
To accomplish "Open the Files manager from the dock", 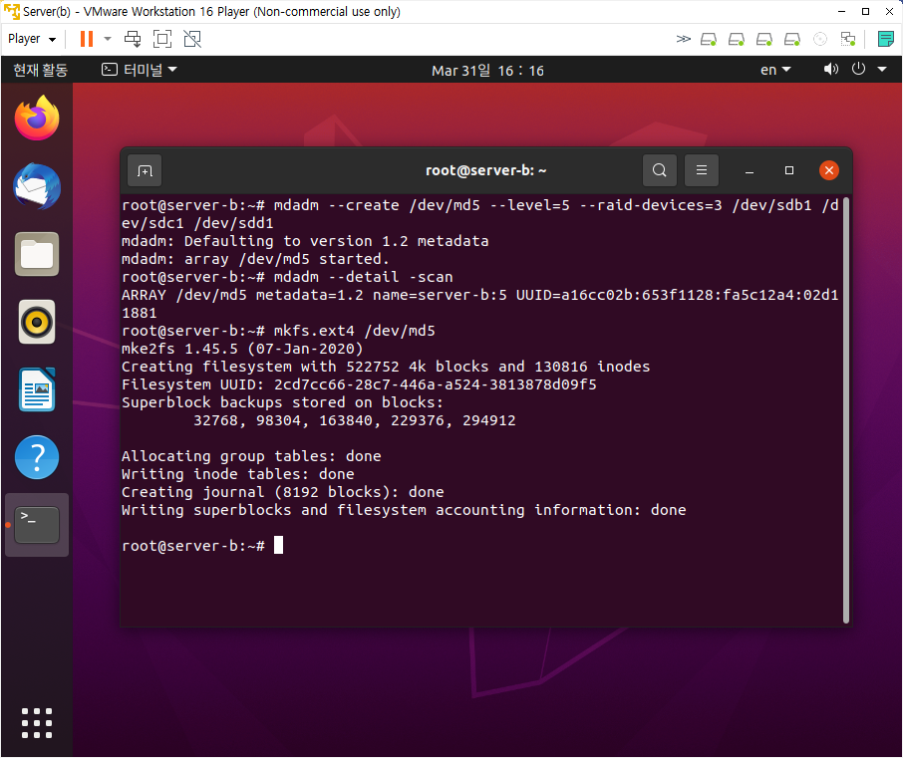I will [37, 254].
